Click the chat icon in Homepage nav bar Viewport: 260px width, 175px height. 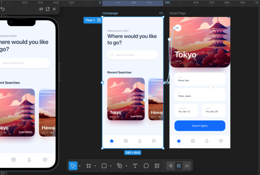point(154,141)
